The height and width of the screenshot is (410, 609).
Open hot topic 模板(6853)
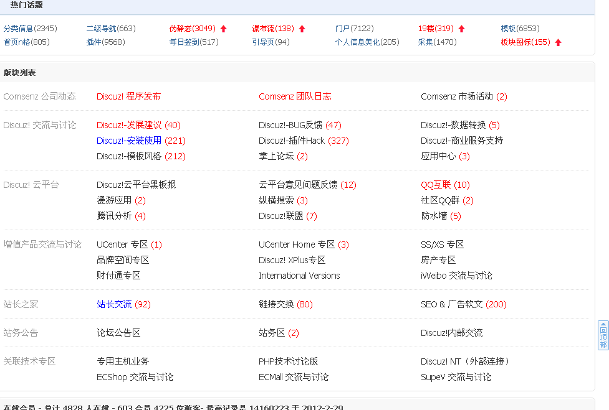(520, 28)
